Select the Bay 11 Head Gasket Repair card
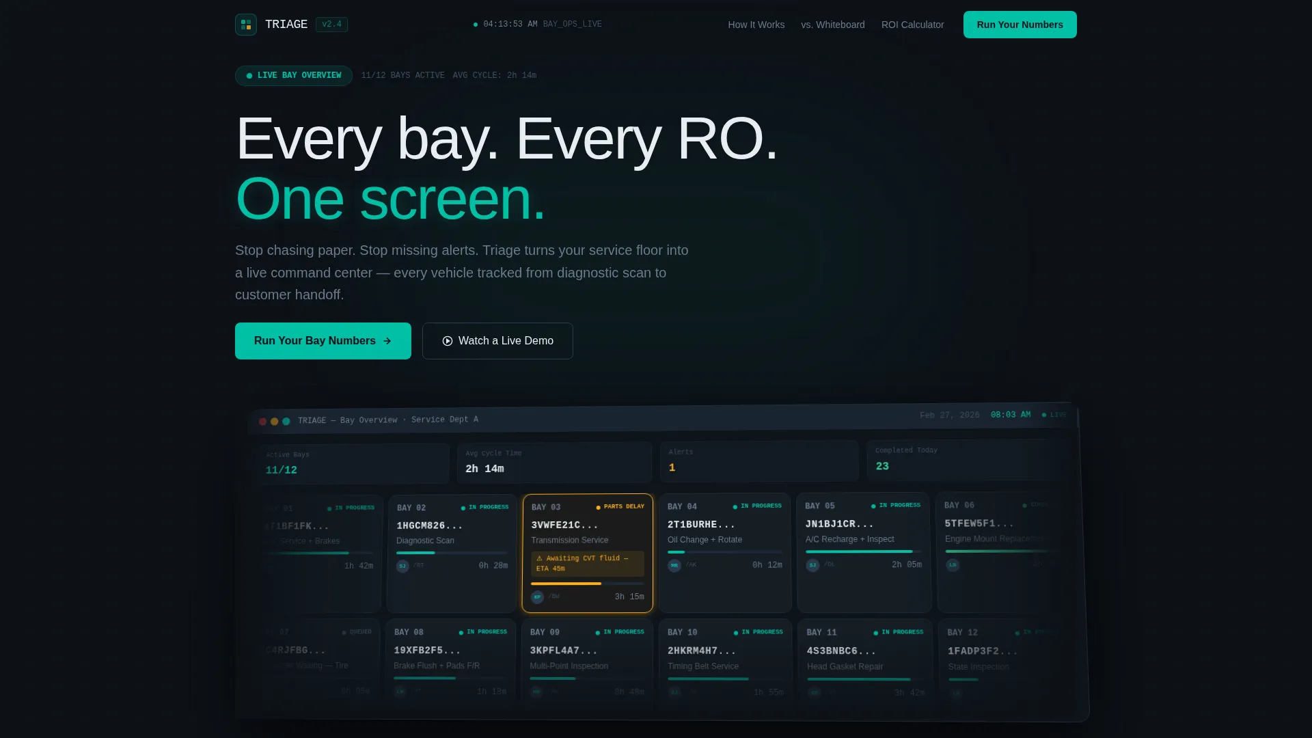1312x738 pixels. pyautogui.click(x=865, y=661)
